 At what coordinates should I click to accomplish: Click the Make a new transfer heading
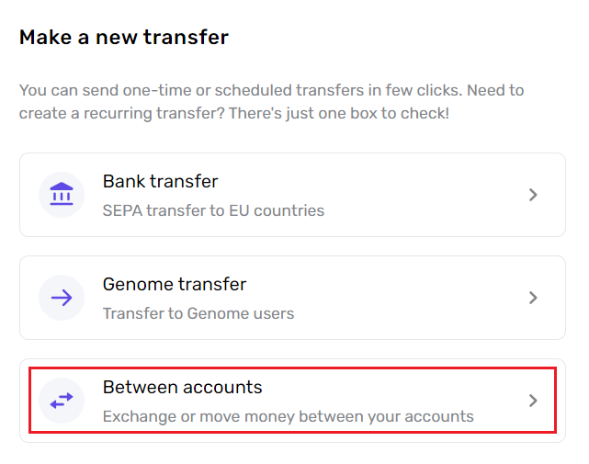click(124, 37)
